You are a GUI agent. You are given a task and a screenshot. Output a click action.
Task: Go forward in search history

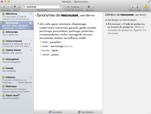[x=8, y=7]
